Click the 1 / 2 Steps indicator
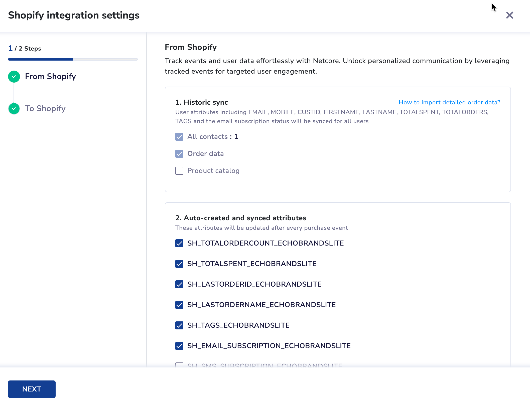 pos(25,49)
